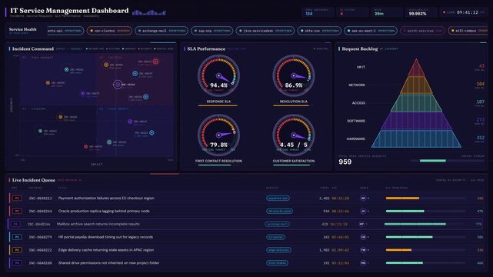This screenshot has height=277, width=493.
Task: Click 'Oracle production replica lagging behind primary node'
Action: [x=104, y=212]
